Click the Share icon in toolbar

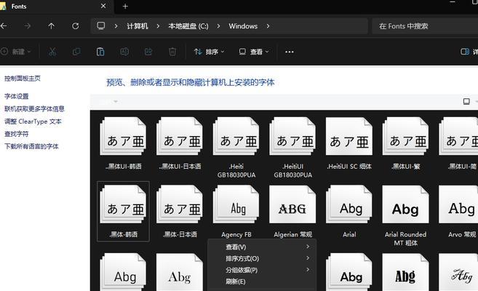(148, 52)
